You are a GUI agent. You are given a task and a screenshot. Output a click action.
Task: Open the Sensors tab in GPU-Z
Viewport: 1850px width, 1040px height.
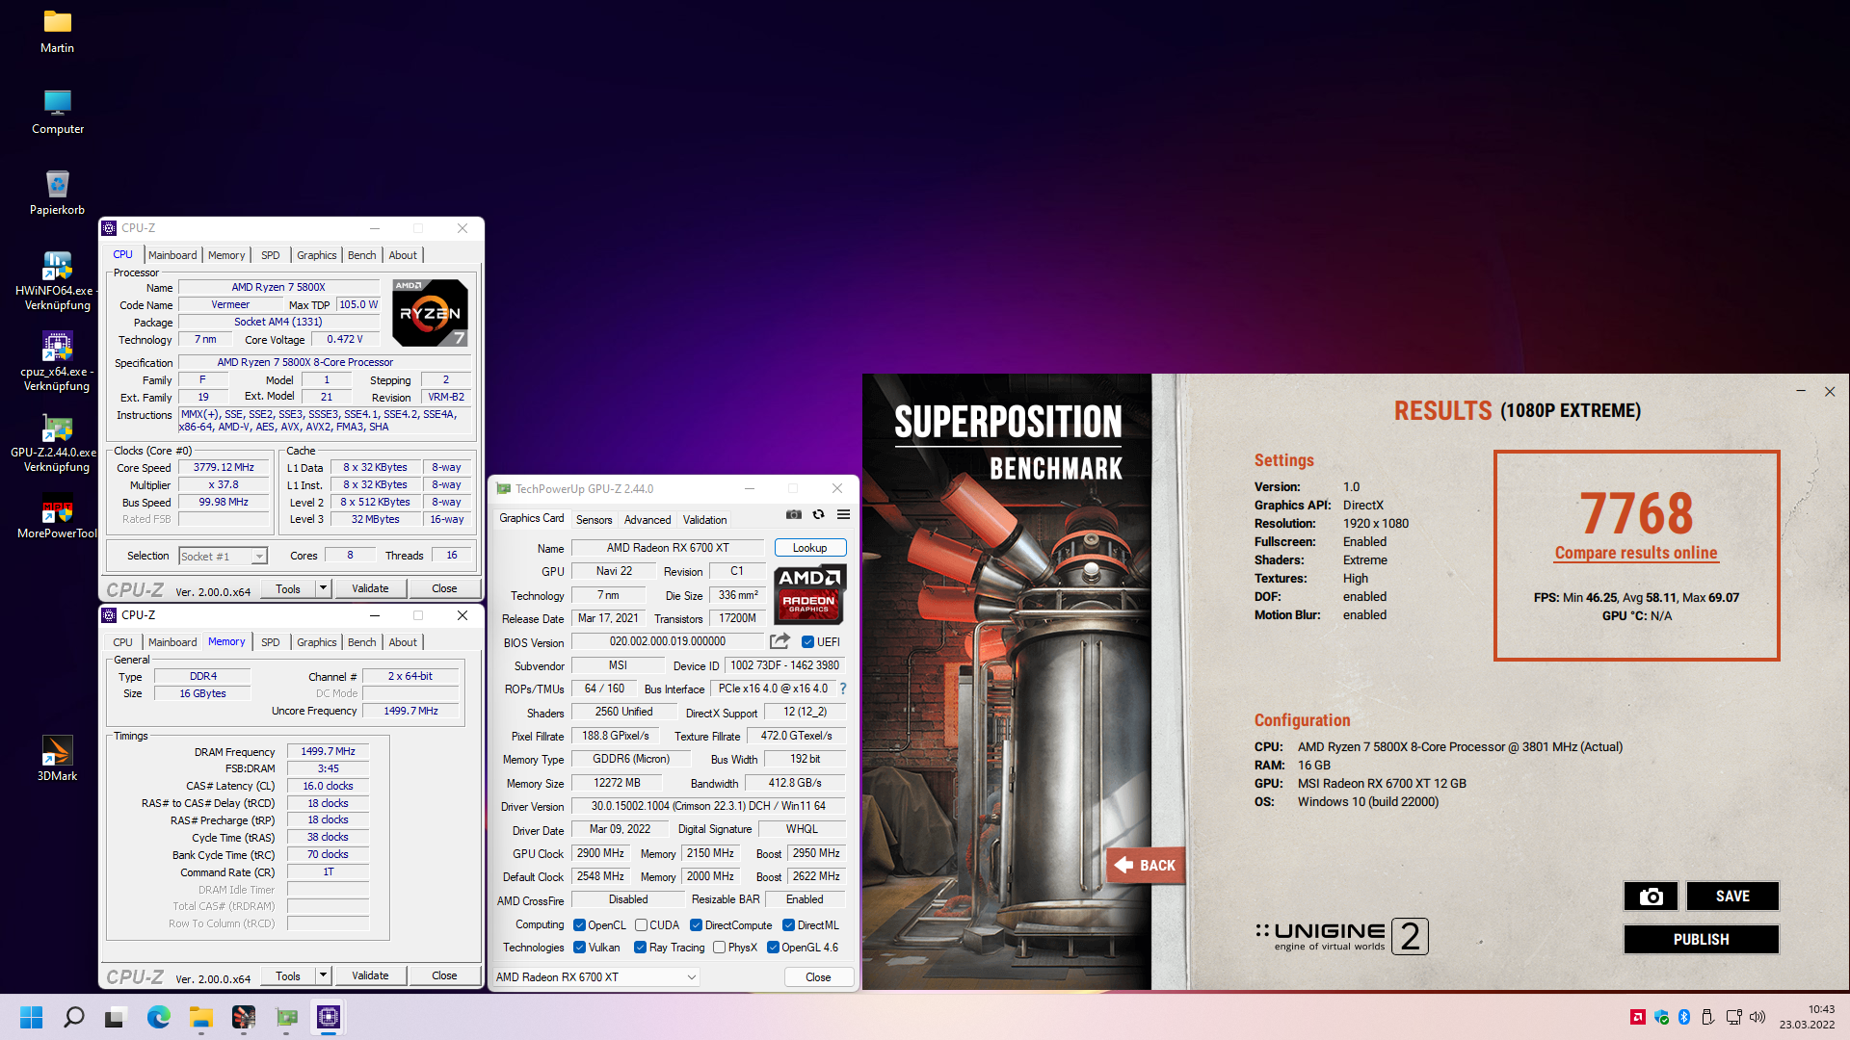[x=594, y=520]
